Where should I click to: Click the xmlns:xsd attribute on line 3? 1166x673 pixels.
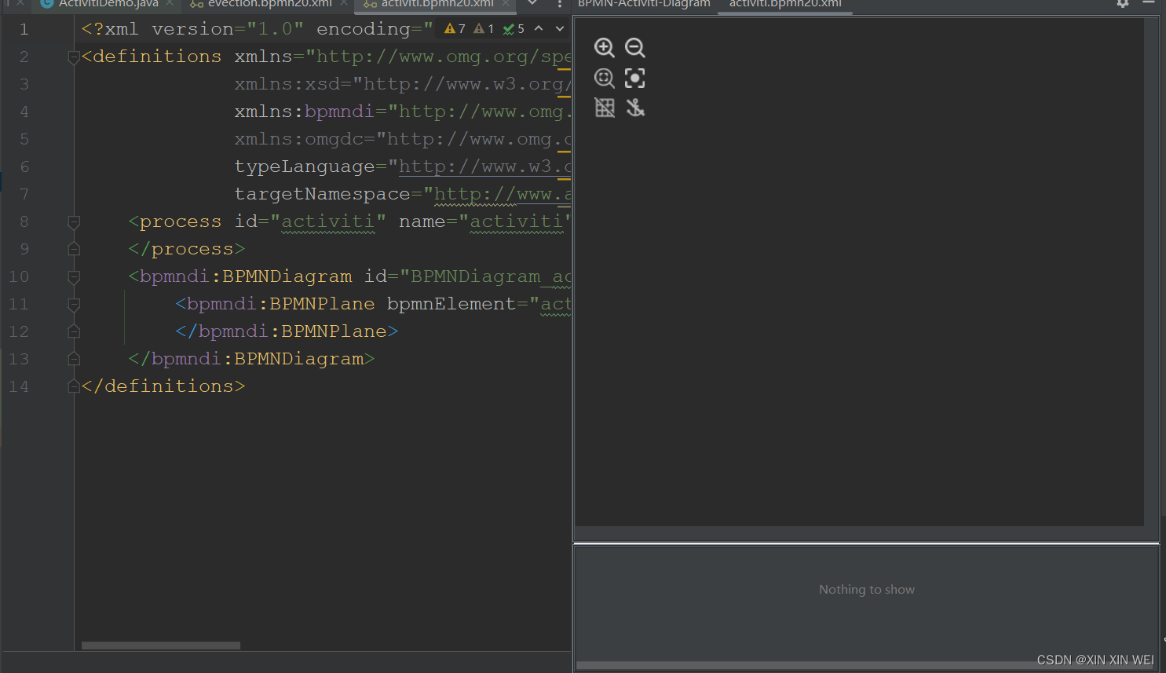pyautogui.click(x=287, y=84)
